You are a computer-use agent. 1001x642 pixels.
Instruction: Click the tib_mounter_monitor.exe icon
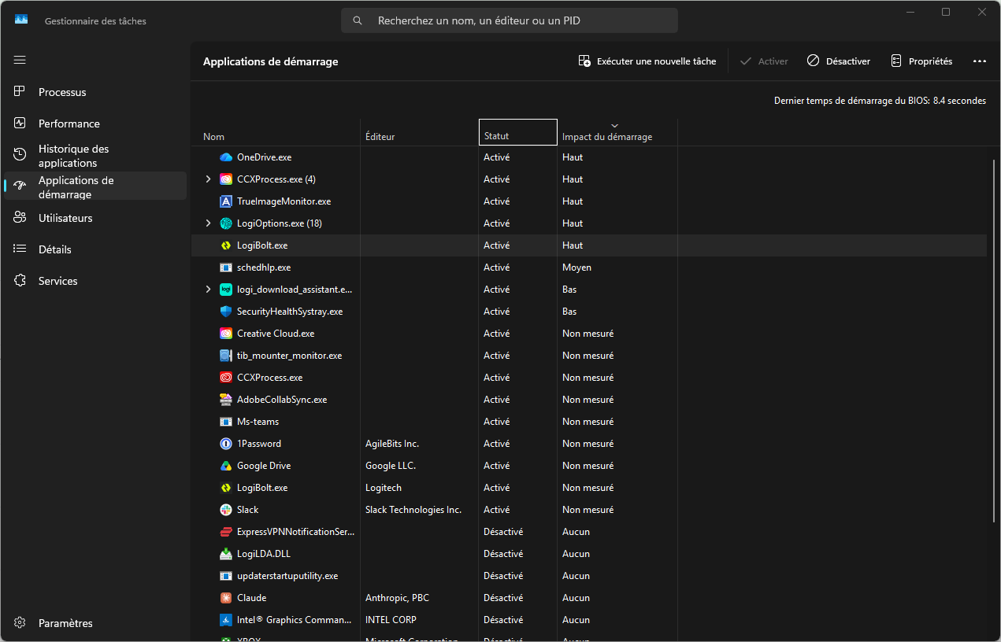pos(226,356)
